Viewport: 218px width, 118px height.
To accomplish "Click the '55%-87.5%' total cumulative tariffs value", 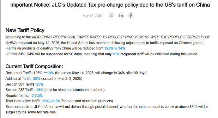I will [51, 101].
